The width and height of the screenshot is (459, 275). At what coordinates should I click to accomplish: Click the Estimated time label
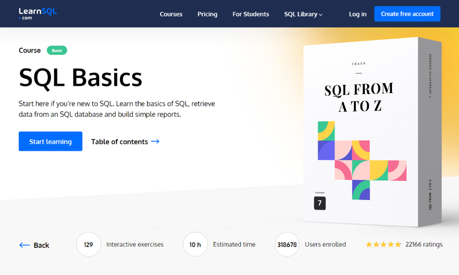point(234,244)
